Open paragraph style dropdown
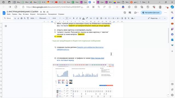This screenshot has width=175, height=98. (x=44, y=18)
